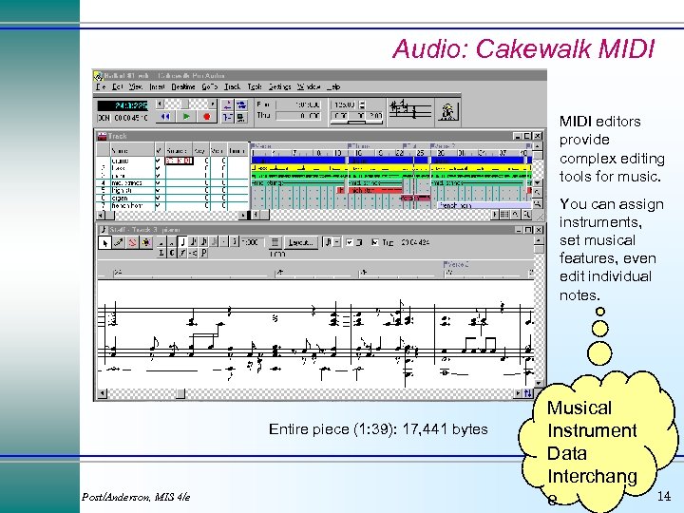Toggle the checkbox on the high str track
The image size is (684, 513).
(158, 191)
